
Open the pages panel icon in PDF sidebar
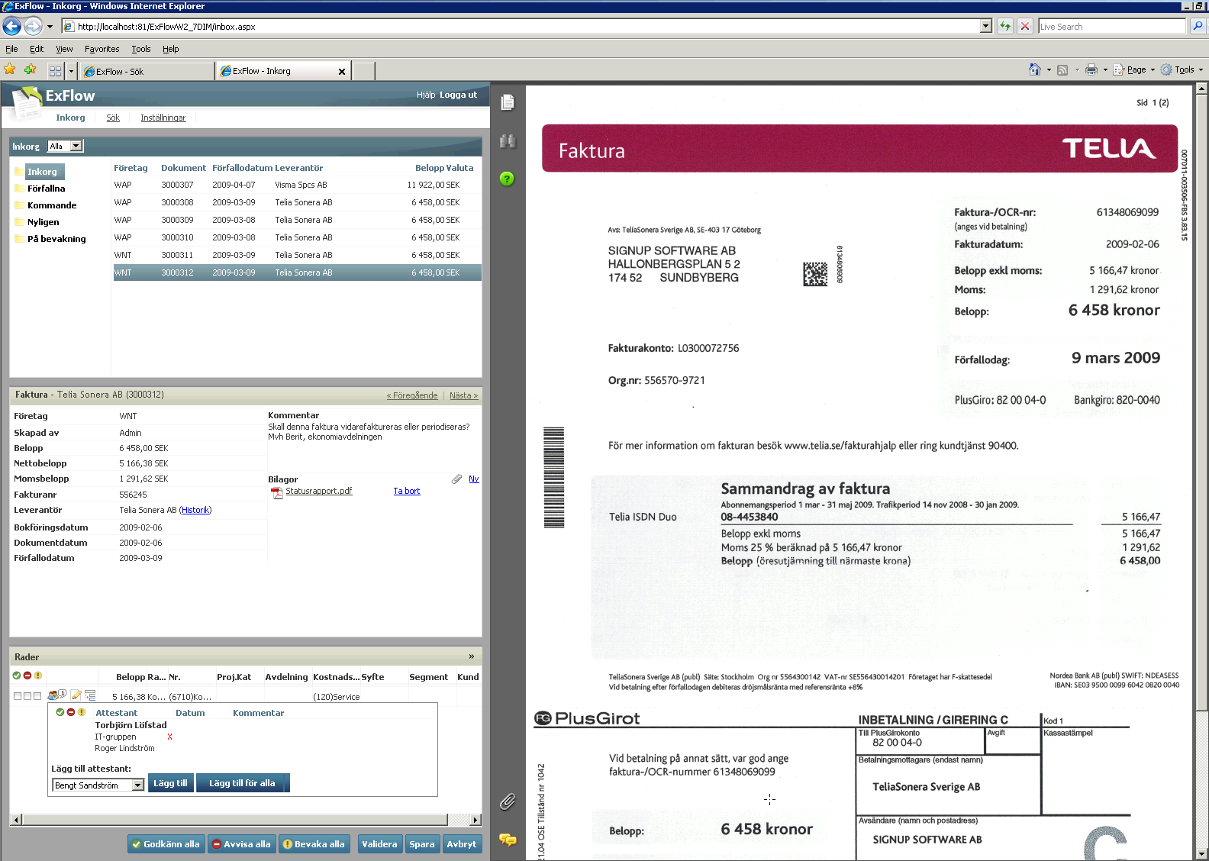(x=508, y=102)
